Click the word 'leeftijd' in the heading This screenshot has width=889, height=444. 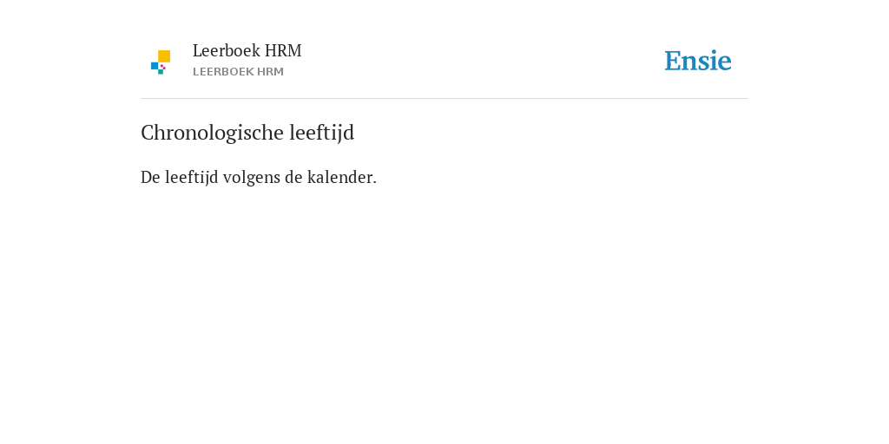(x=322, y=133)
